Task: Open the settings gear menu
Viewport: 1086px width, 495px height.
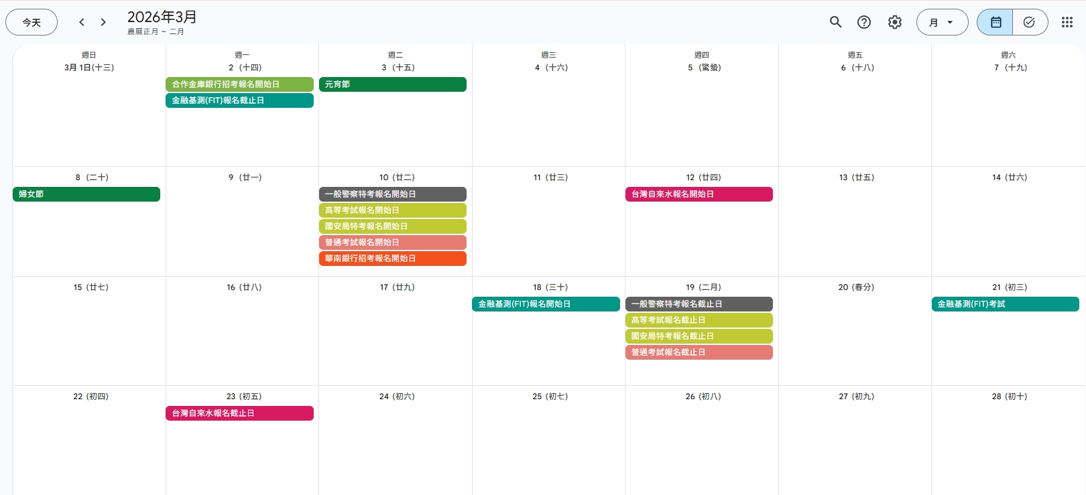Action: tap(895, 22)
